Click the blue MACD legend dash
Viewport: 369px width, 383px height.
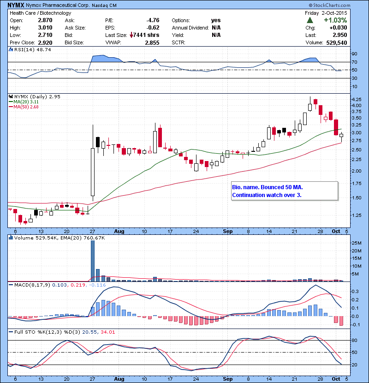(11, 285)
